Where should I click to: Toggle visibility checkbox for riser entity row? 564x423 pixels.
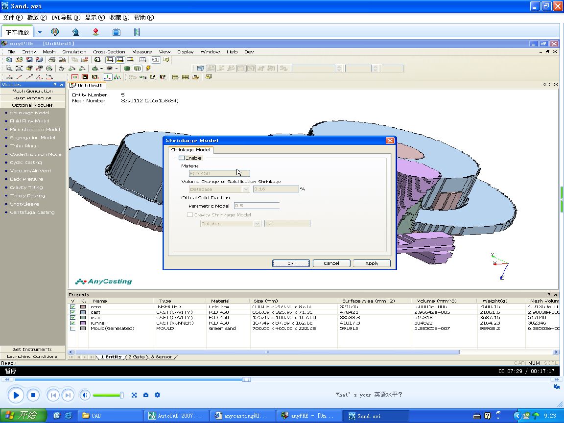pyautogui.click(x=72, y=318)
